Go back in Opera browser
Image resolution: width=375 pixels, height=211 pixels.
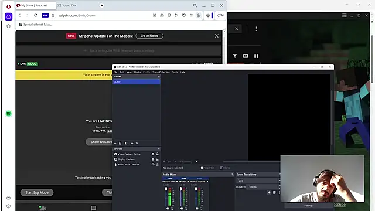[x=19, y=15]
